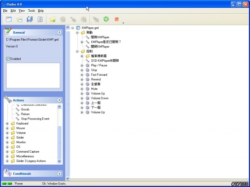Select the Miscellaneous folder label
250x187 pixels.
coord(25,156)
